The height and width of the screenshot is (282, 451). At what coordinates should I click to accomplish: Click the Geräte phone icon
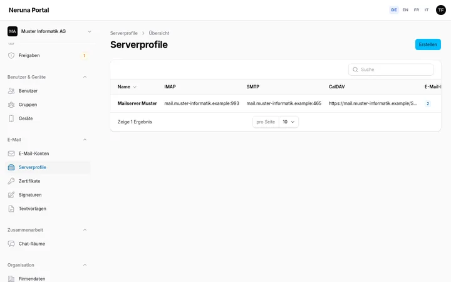pyautogui.click(x=11, y=118)
